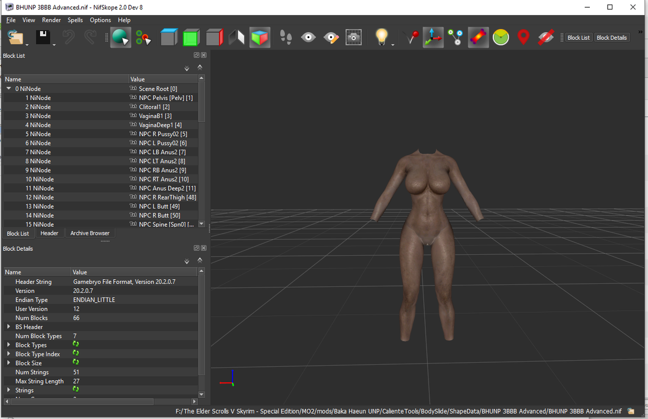Click the lightbulb lighting icon
The width and height of the screenshot is (648, 419).
tap(382, 38)
